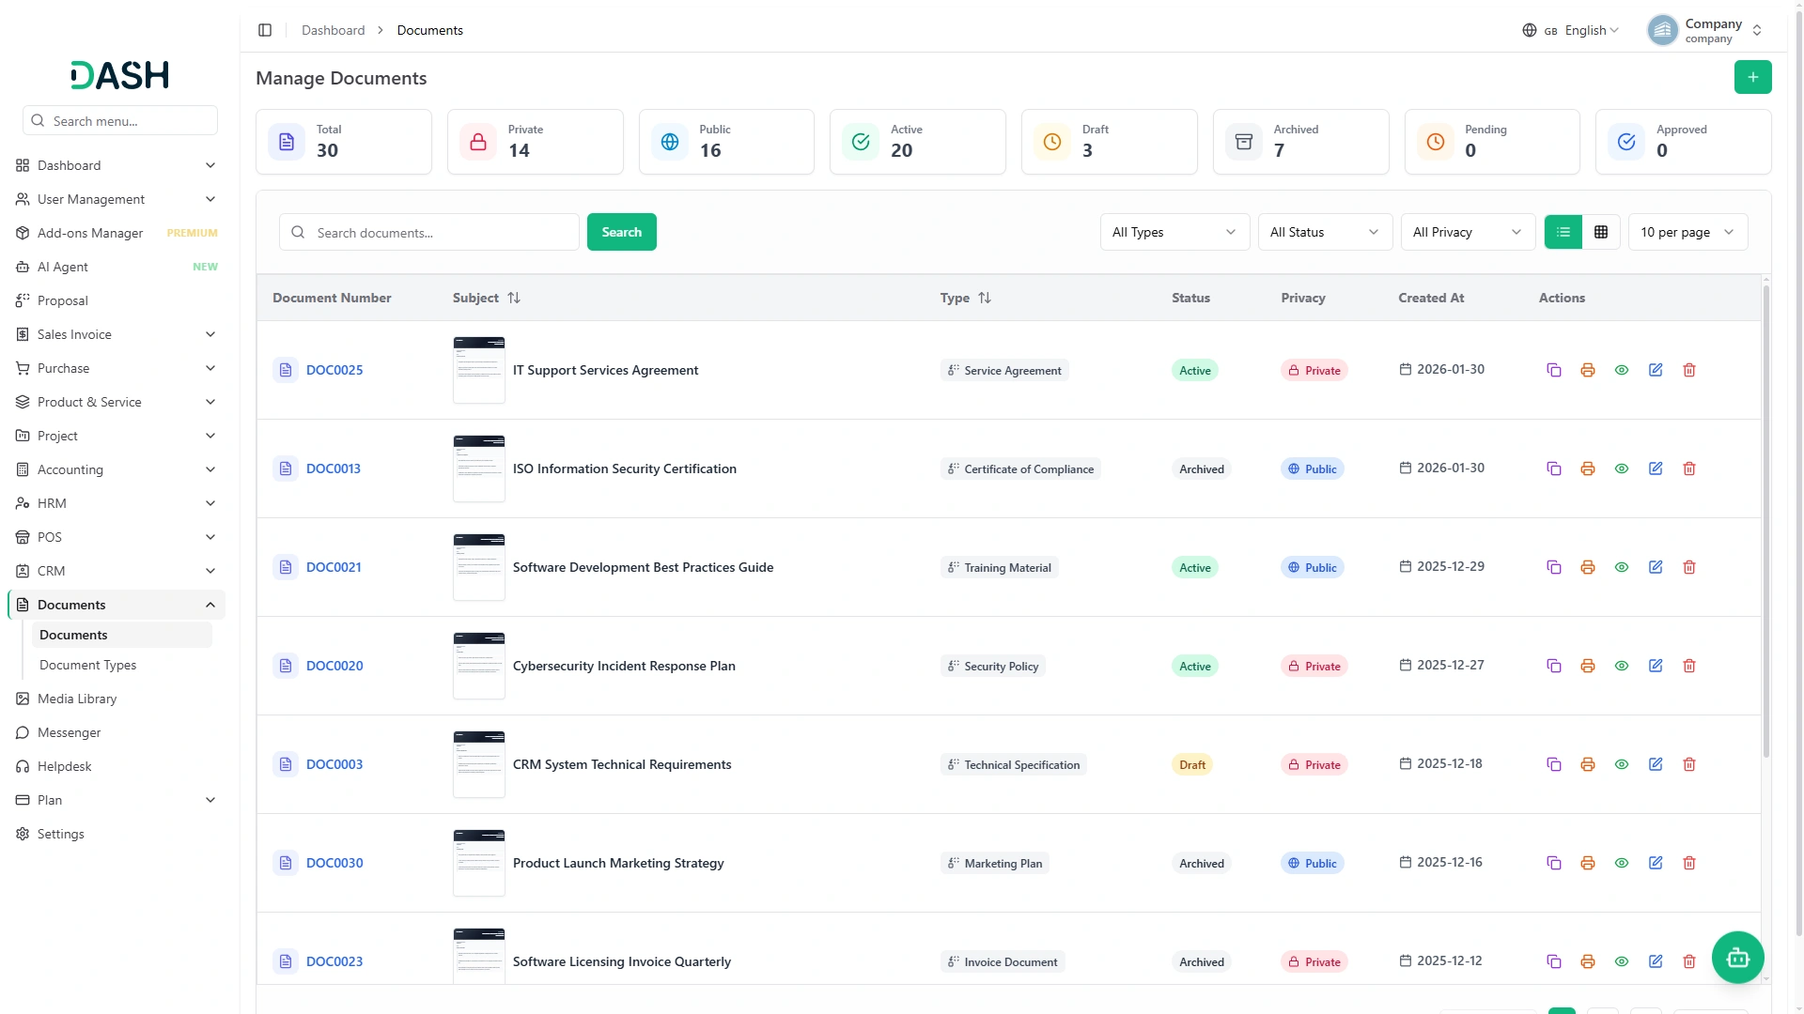This screenshot has height=1014, width=1804.
Task: Open the All Status filter dropdown
Action: [x=1324, y=232]
